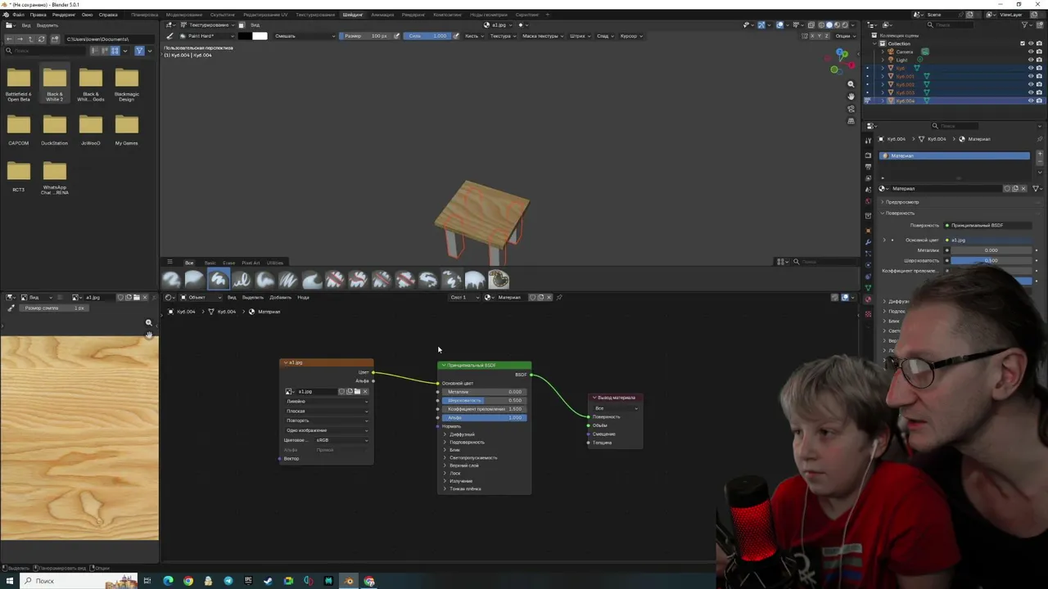Click the file browser path field

tap(109, 39)
